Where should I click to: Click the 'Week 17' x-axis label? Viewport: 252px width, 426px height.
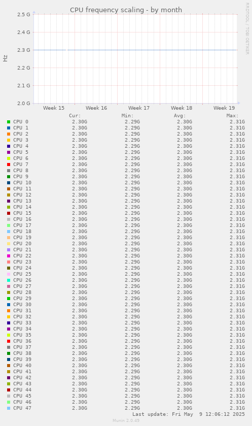coord(139,108)
